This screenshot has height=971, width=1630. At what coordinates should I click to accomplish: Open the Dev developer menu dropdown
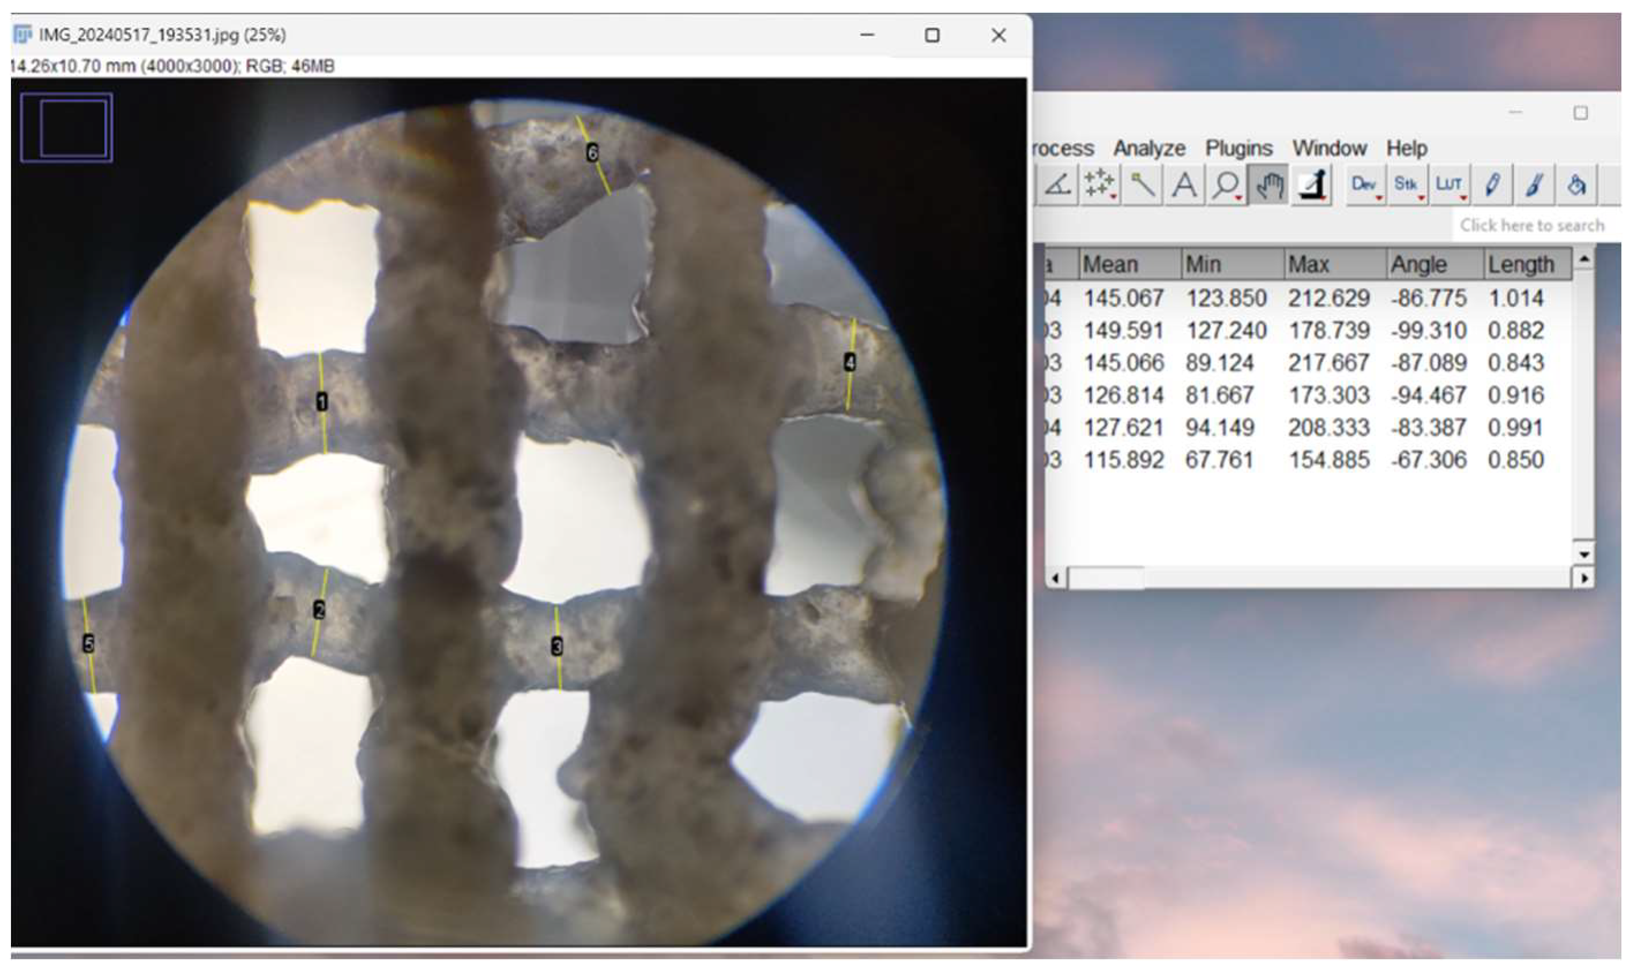tap(1365, 185)
